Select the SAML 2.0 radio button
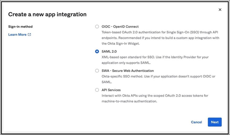This screenshot has height=135, width=230. coord(97,51)
